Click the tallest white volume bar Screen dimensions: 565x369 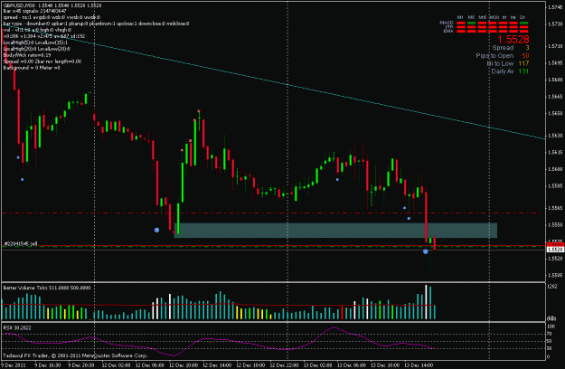[x=426, y=302]
